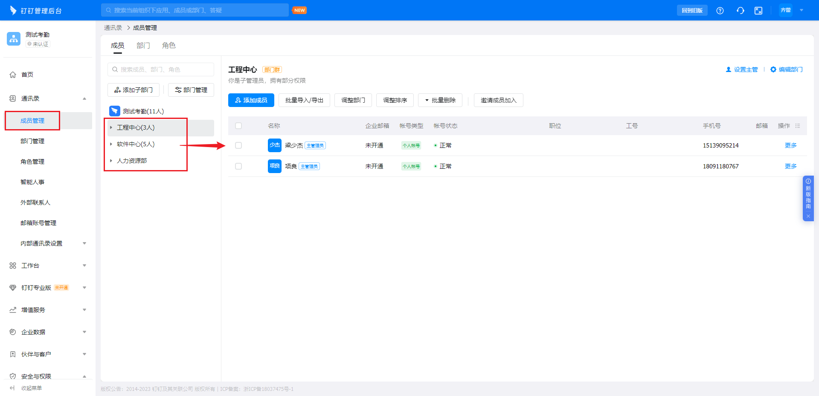Focus the global search box in the header
The width and height of the screenshot is (819, 396).
coord(195,10)
